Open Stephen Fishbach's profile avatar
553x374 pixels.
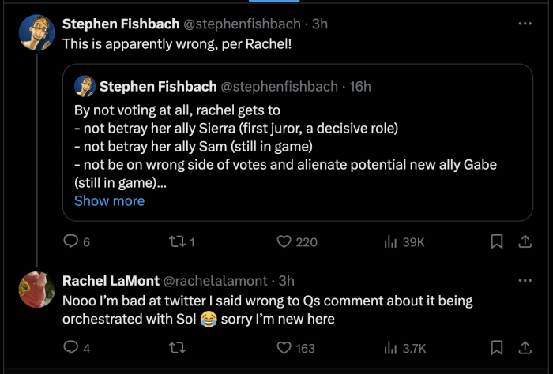[x=36, y=32]
